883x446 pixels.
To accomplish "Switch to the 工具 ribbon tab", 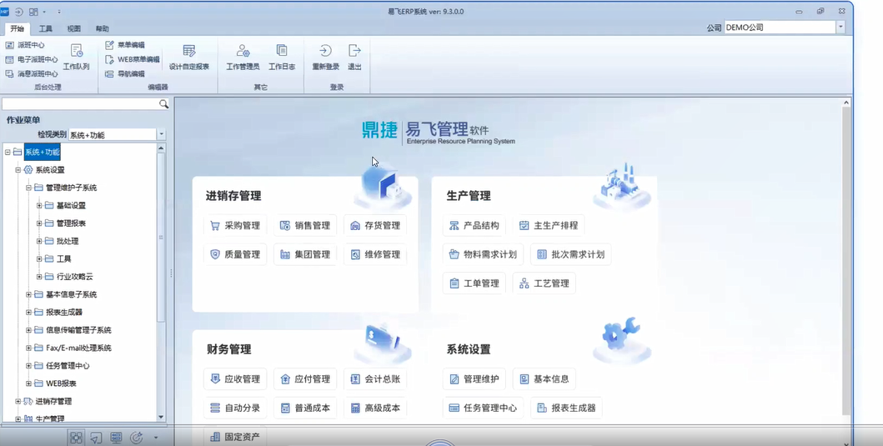I will (46, 28).
